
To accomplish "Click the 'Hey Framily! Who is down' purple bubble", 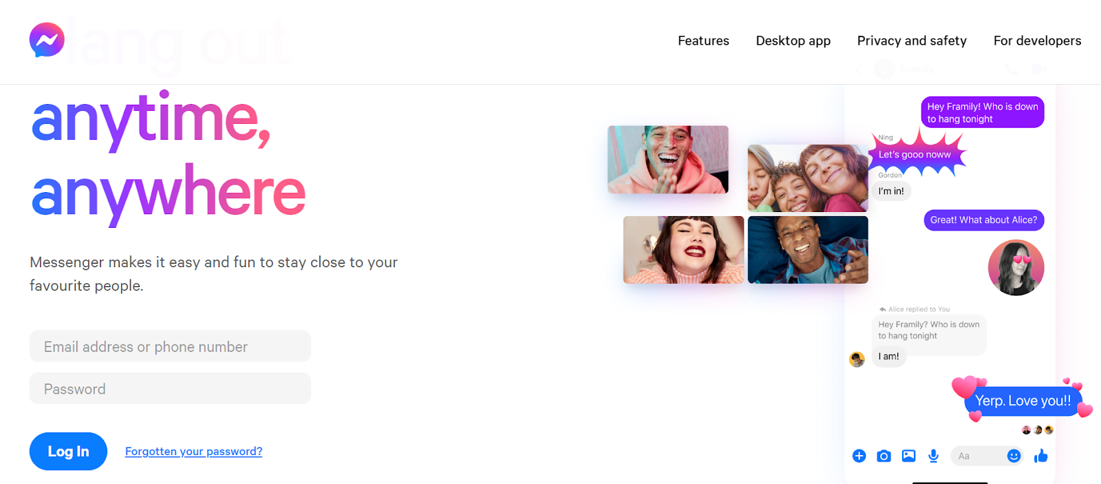I will click(982, 112).
